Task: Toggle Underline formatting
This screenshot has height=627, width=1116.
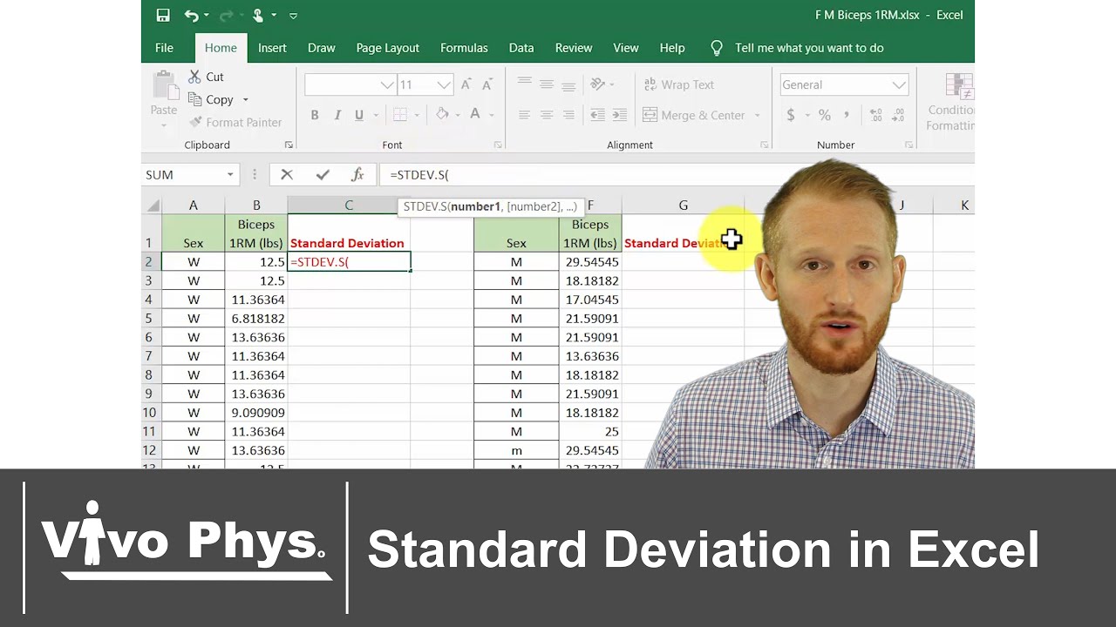Action: (359, 115)
